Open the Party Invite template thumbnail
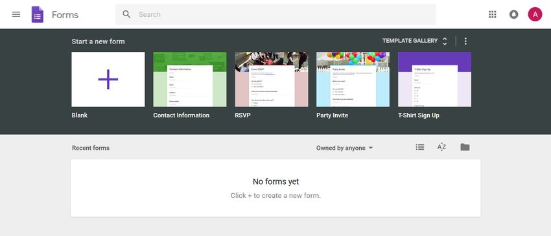The height and width of the screenshot is (236, 551). point(353,79)
